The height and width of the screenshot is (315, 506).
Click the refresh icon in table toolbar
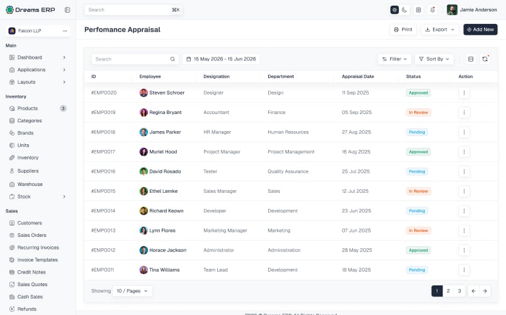point(485,59)
